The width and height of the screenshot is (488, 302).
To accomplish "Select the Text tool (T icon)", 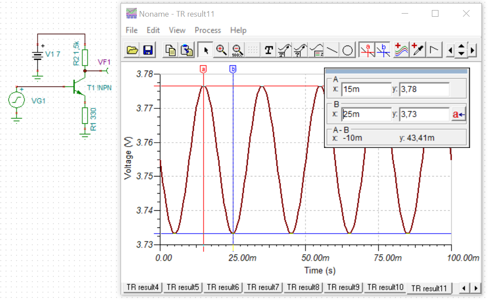I will click(x=269, y=50).
